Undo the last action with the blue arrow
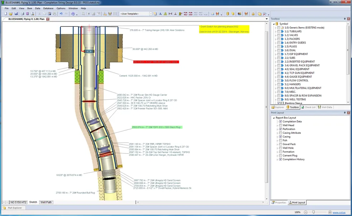 (x=61, y=14)
